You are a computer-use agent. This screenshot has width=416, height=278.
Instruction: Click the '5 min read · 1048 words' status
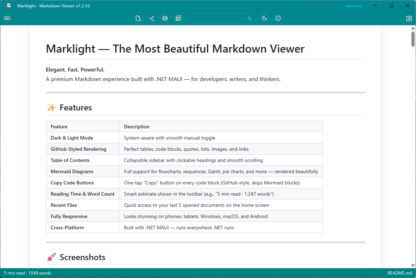pos(27,273)
